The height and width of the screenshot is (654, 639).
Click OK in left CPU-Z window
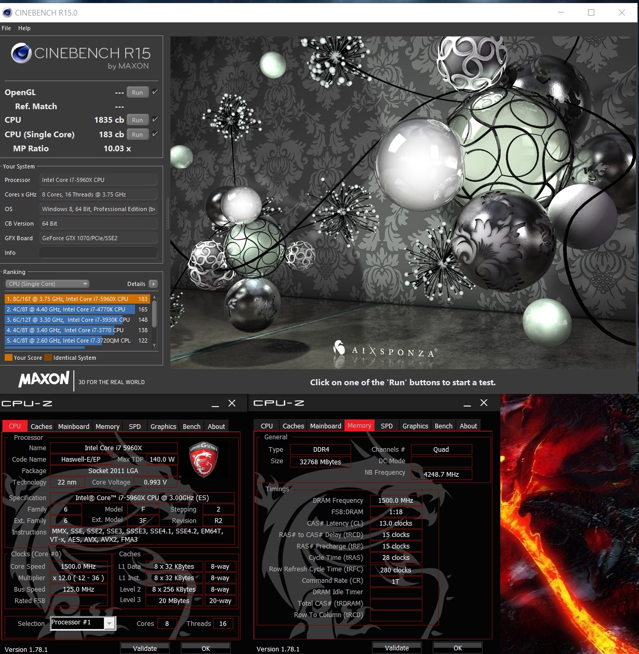[x=206, y=648]
